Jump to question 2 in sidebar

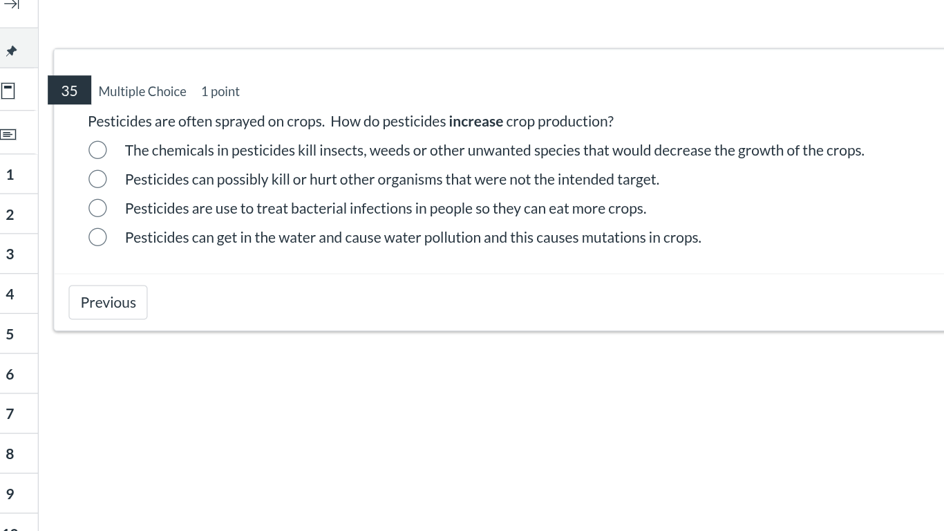[10, 214]
